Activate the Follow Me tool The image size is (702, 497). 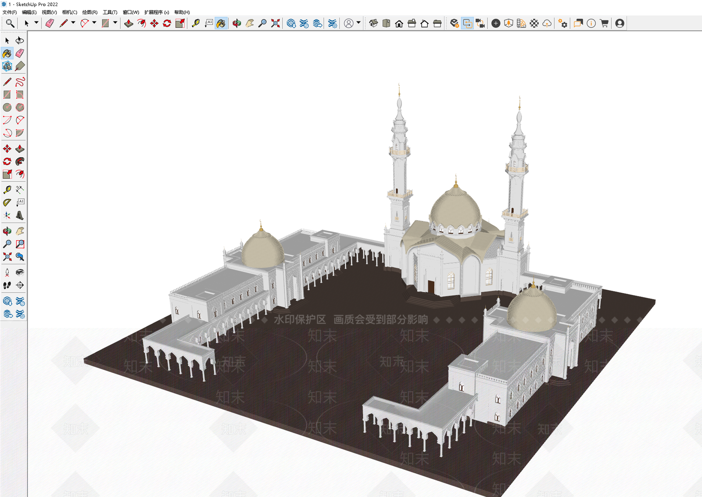20,162
